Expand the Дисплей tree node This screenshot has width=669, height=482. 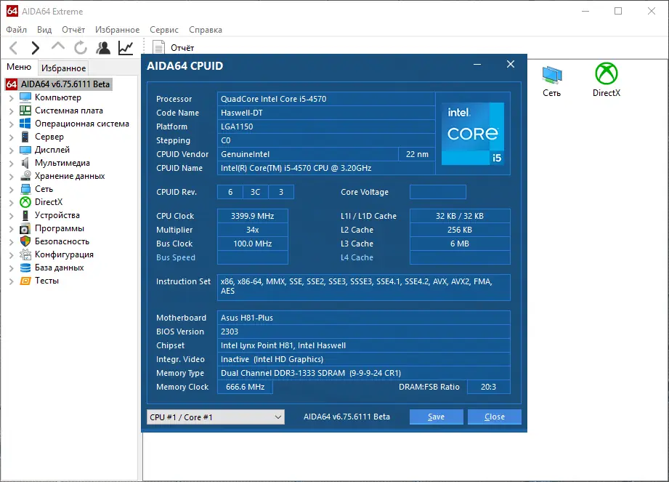12,150
